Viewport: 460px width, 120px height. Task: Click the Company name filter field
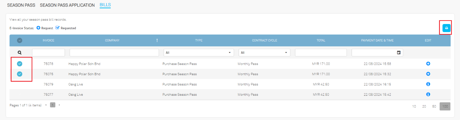(x=114, y=53)
